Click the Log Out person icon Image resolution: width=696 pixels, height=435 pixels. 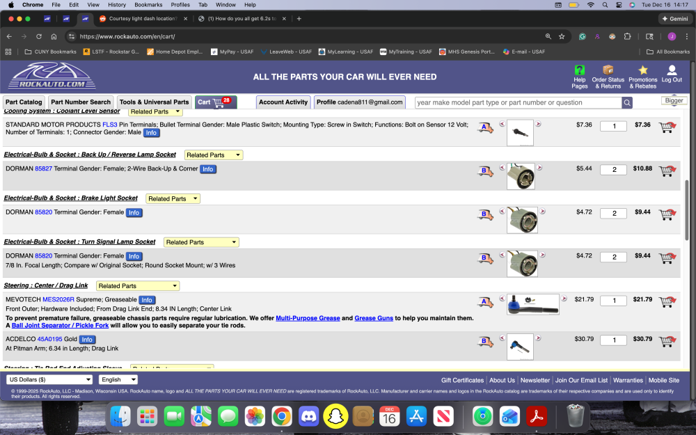(x=671, y=77)
